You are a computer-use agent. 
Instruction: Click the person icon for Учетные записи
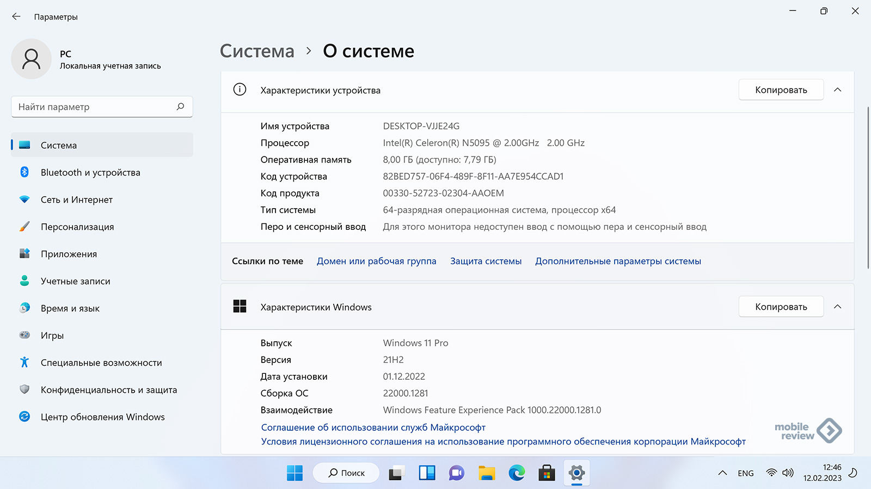pos(24,280)
